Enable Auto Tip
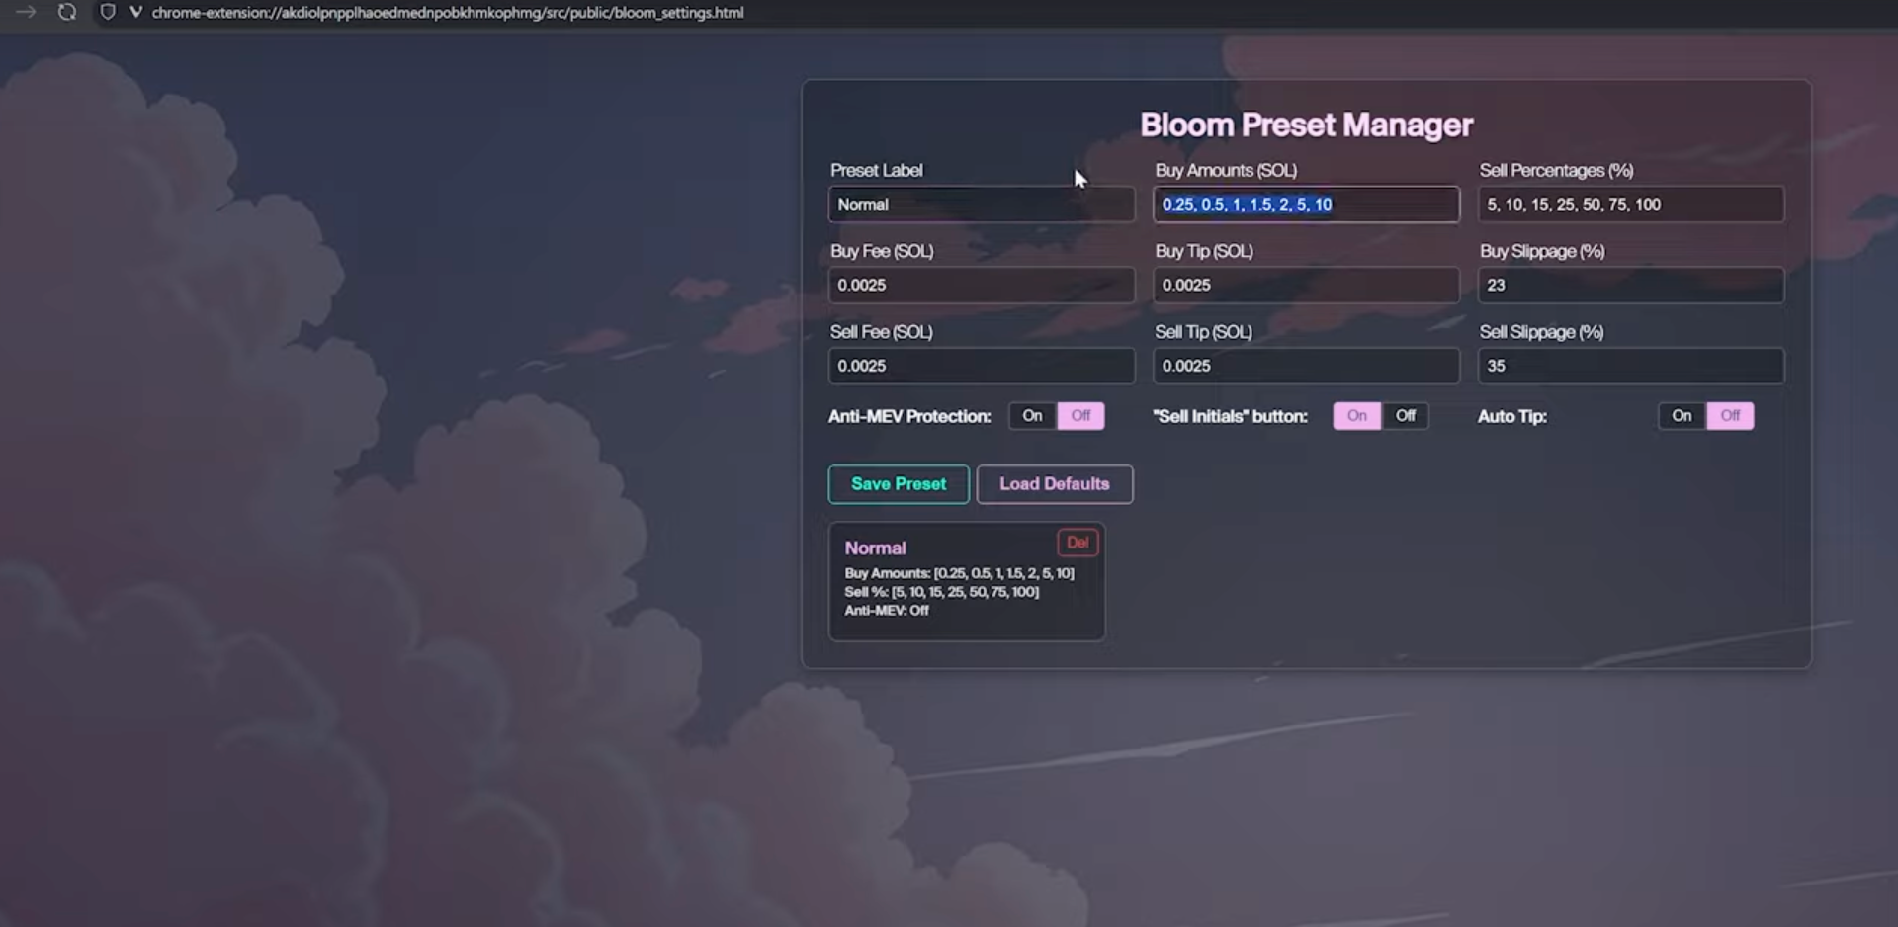The image size is (1898, 927). pos(1681,415)
